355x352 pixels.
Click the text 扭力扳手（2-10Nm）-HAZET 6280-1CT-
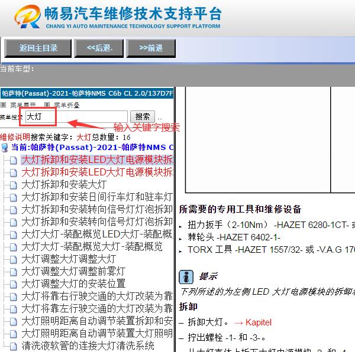(x=269, y=225)
